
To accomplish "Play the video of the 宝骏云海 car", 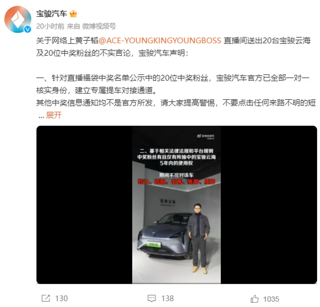I will 176,205.
